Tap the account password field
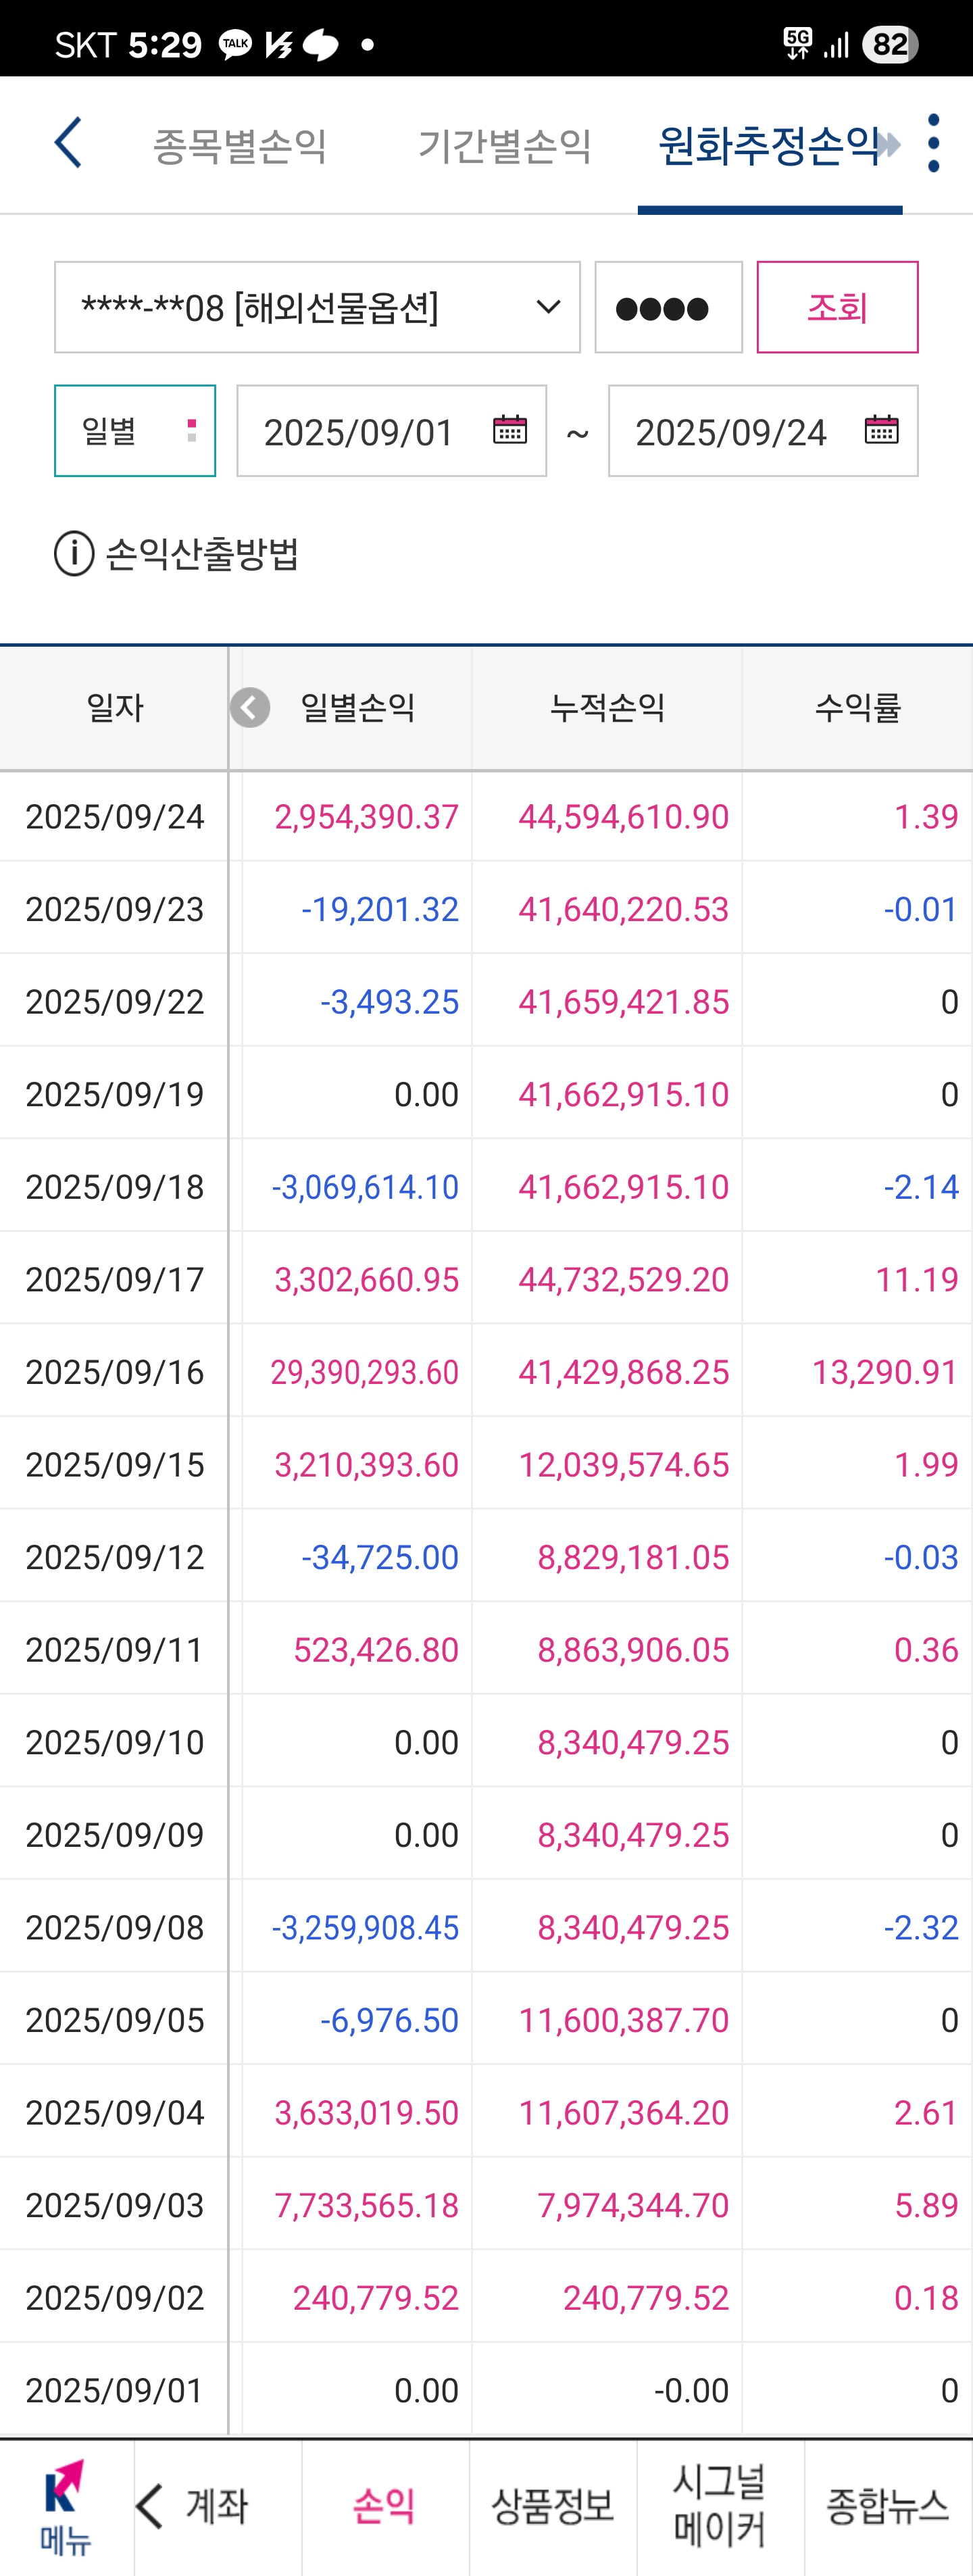Screen dimensions: 973x2576 point(668,307)
